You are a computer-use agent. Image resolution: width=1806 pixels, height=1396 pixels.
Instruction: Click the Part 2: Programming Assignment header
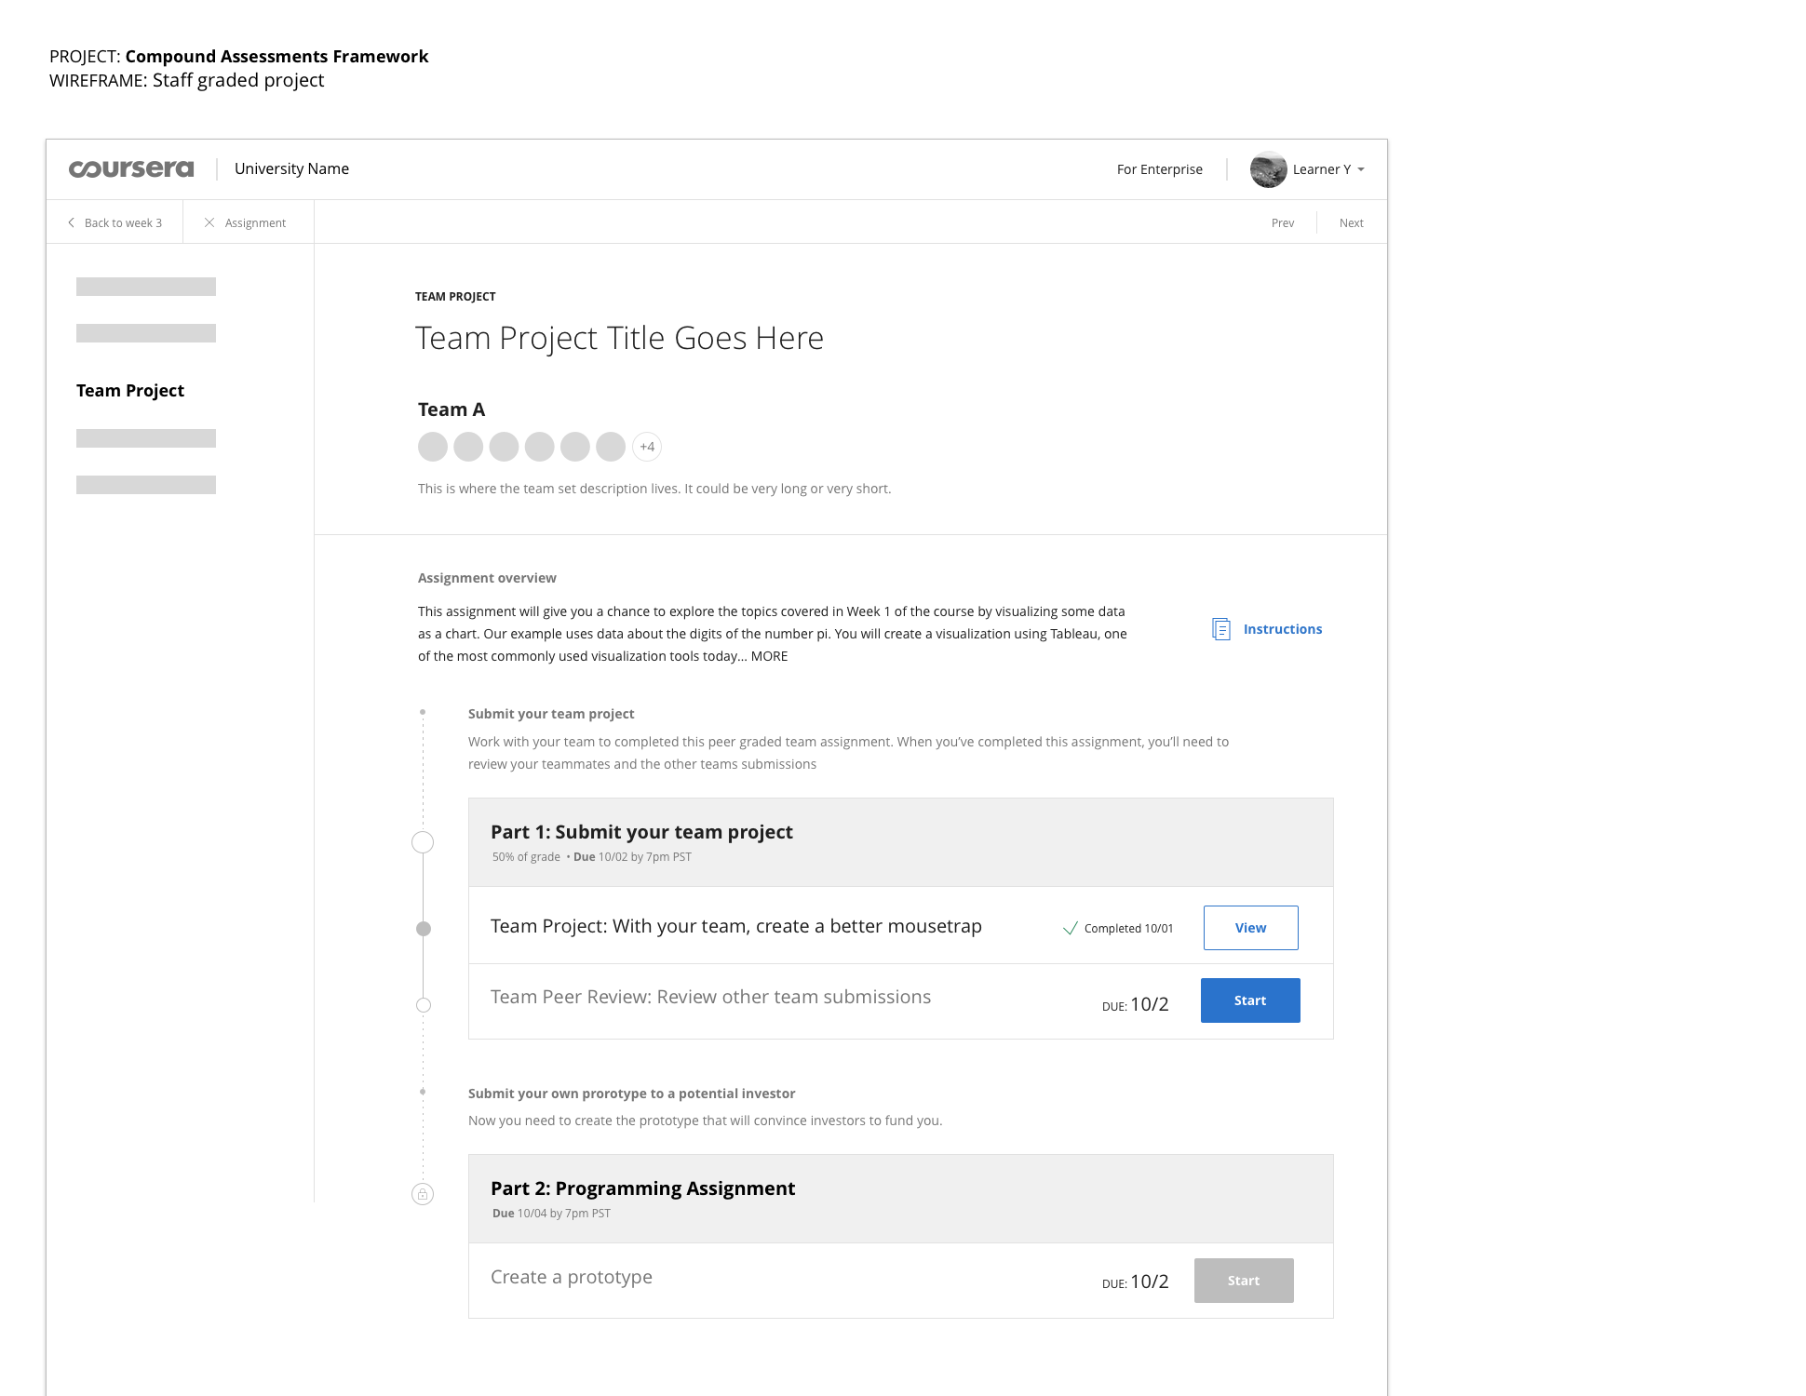point(900,1199)
